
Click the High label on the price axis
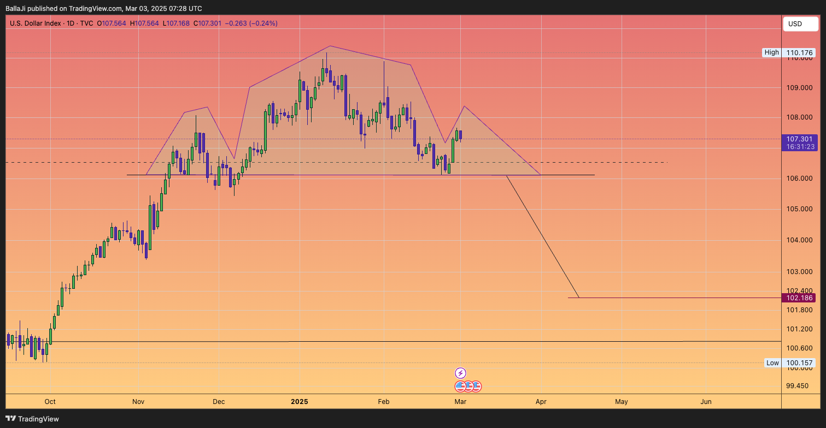772,53
